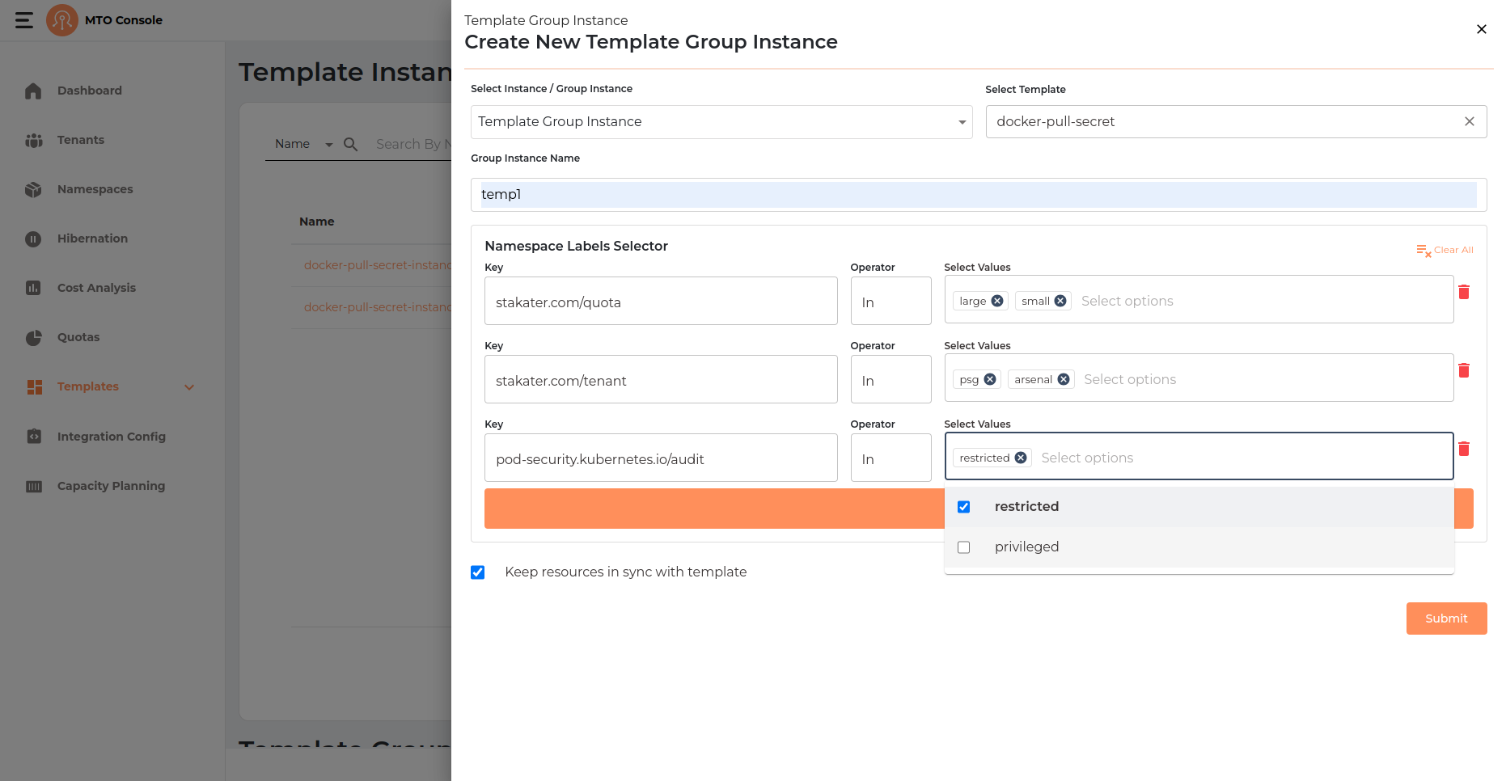Open Capacity Planning from the sidebar
1506x781 pixels.
coord(111,486)
